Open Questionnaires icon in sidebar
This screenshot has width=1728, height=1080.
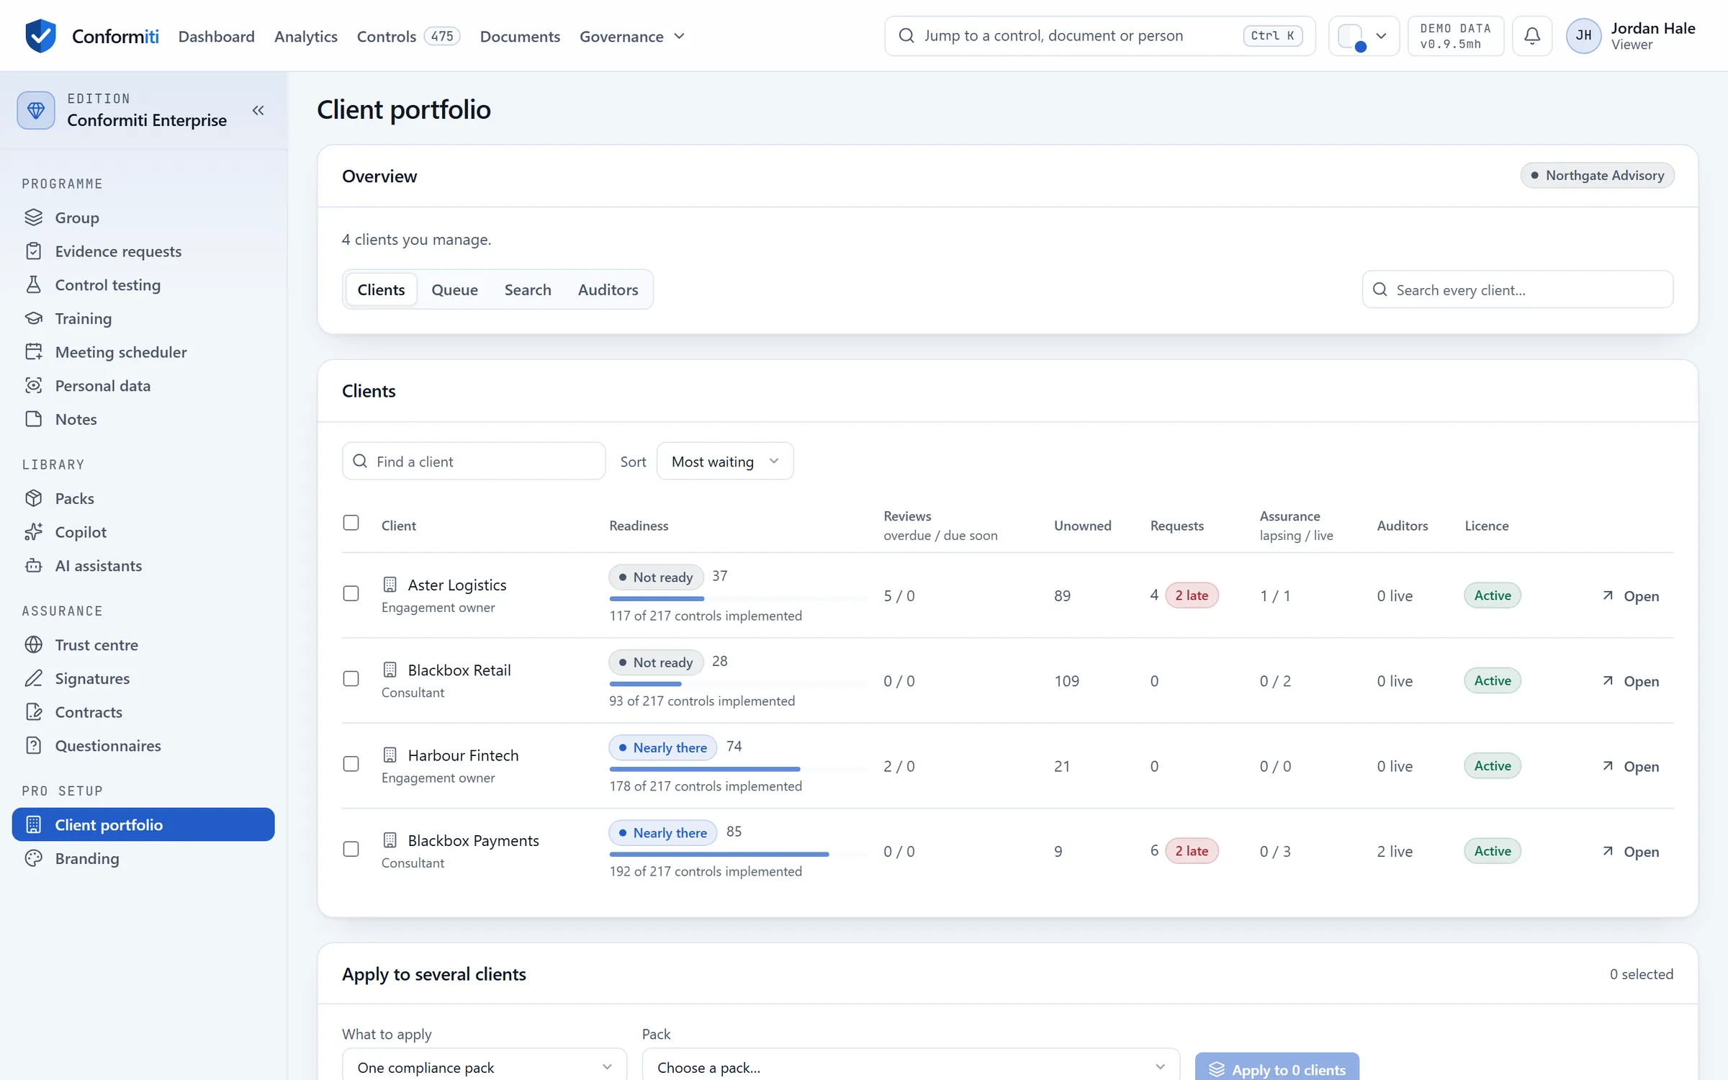[x=34, y=745]
